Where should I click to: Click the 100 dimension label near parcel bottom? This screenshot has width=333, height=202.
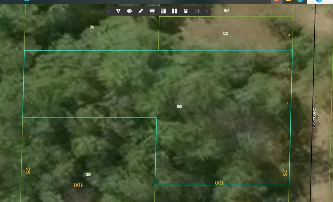click(x=219, y=183)
